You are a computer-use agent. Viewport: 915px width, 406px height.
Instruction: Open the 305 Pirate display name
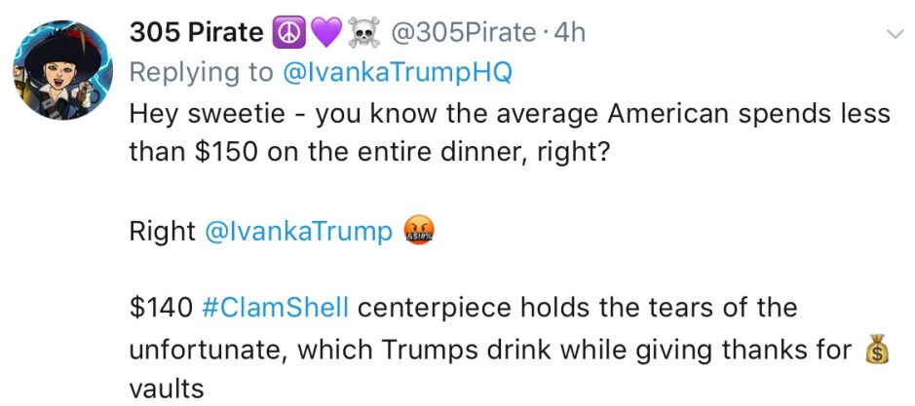click(195, 33)
